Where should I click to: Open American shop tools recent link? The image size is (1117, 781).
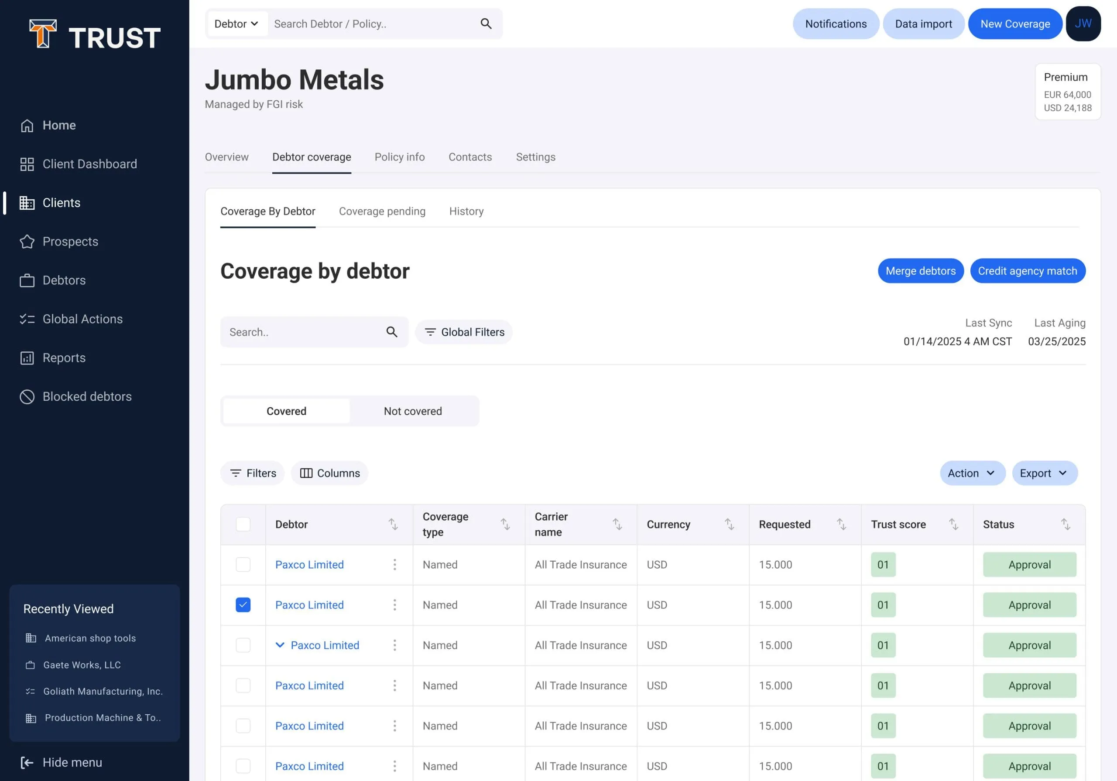[x=90, y=638]
